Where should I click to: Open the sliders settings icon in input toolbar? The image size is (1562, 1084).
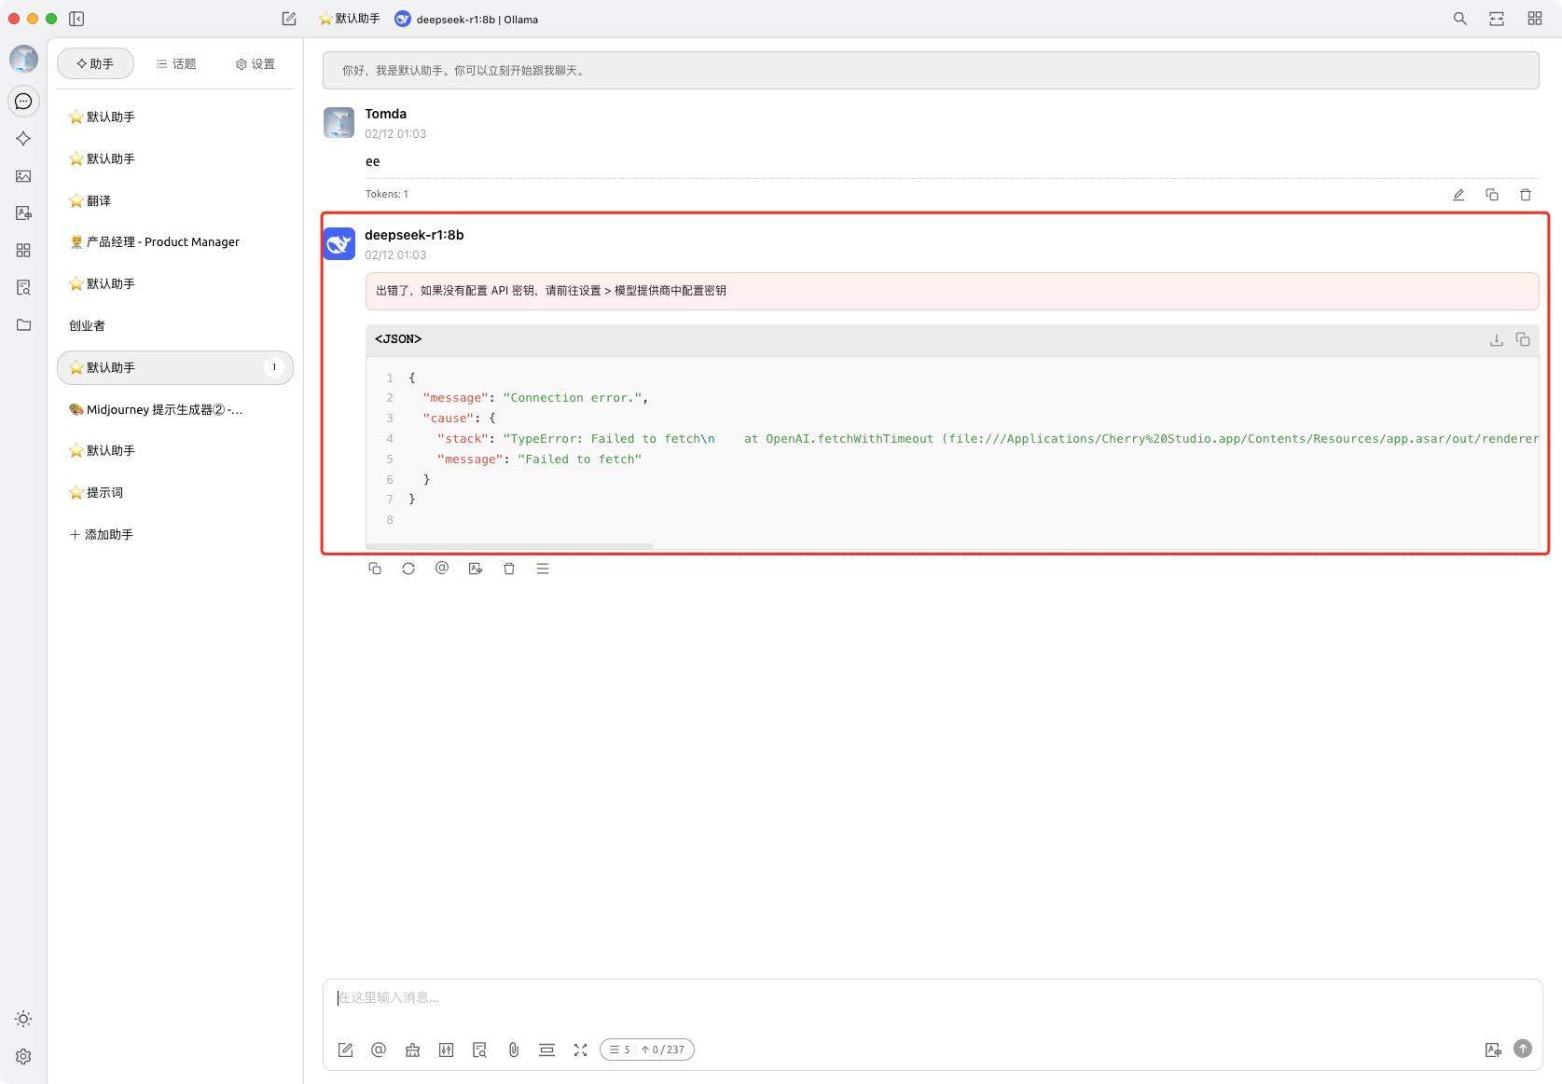click(447, 1050)
